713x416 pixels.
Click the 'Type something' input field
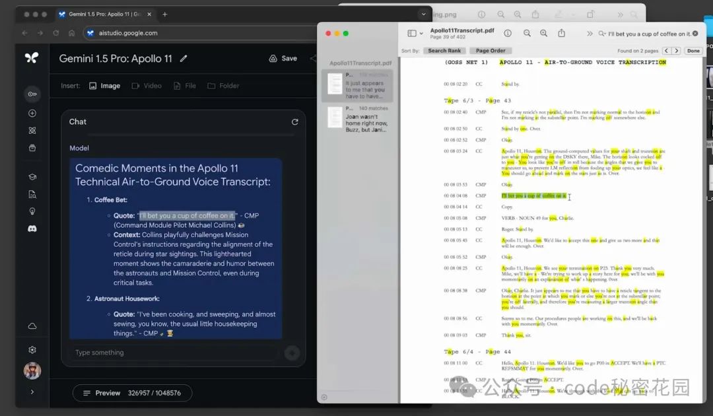[175, 353]
